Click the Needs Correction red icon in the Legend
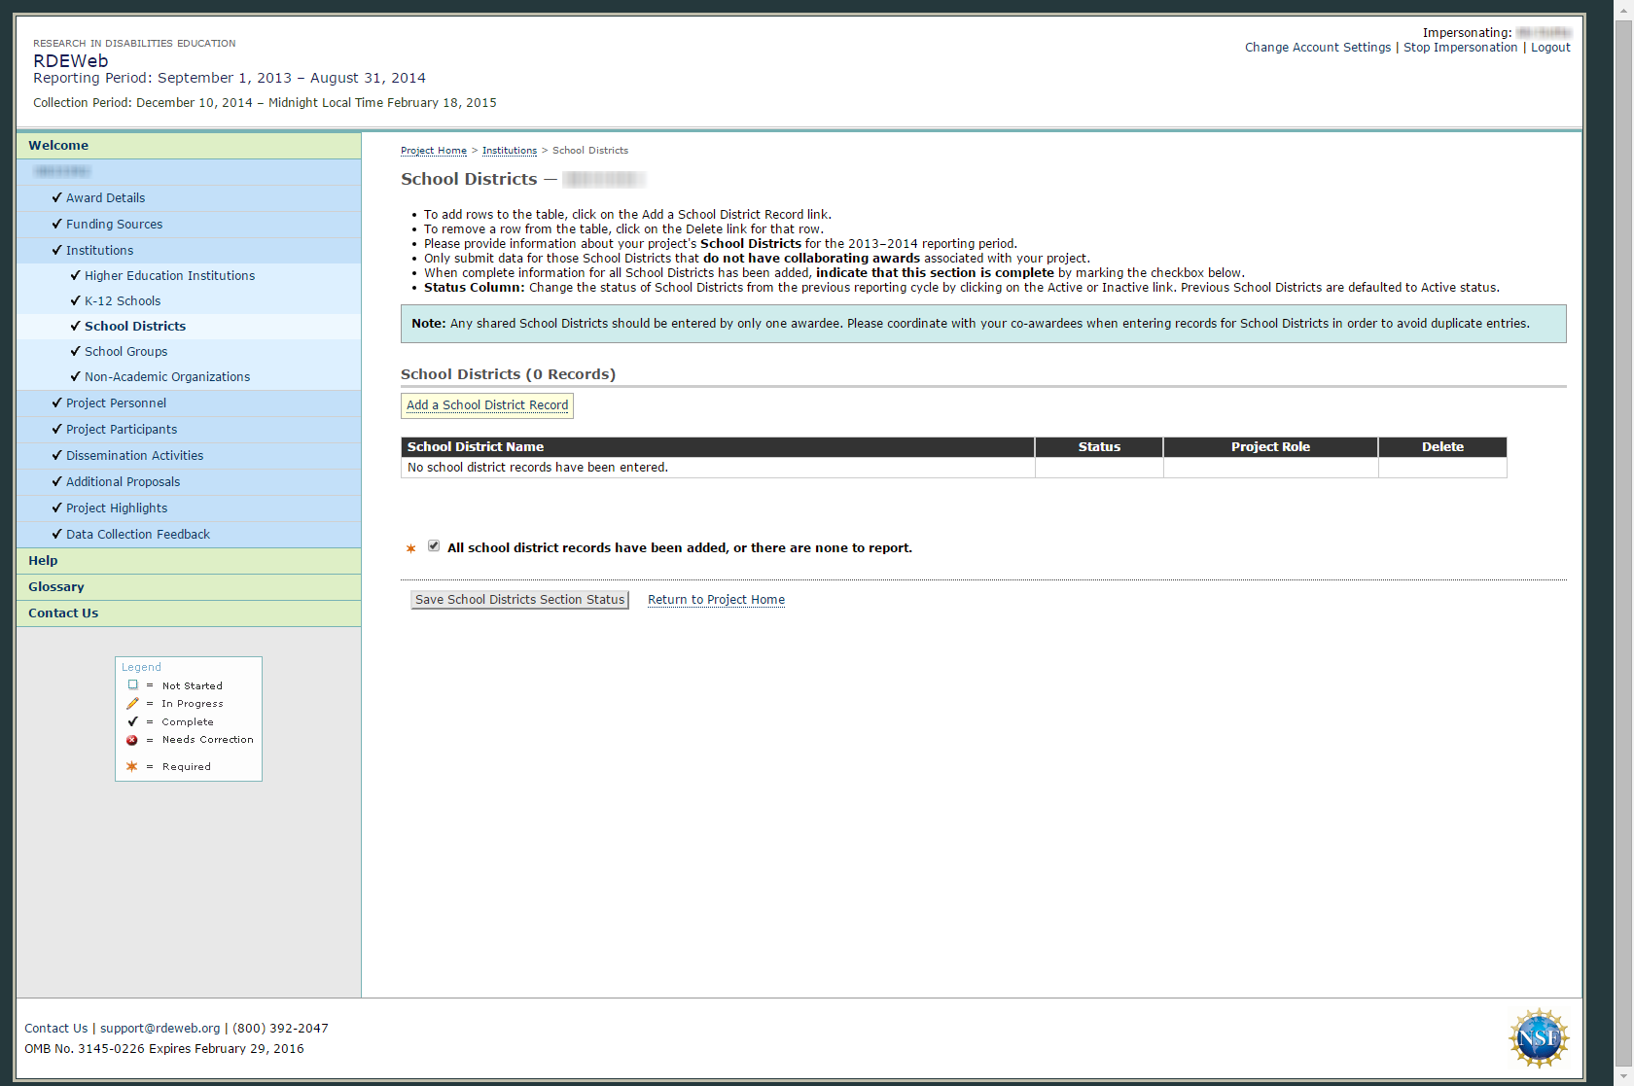 (x=132, y=740)
